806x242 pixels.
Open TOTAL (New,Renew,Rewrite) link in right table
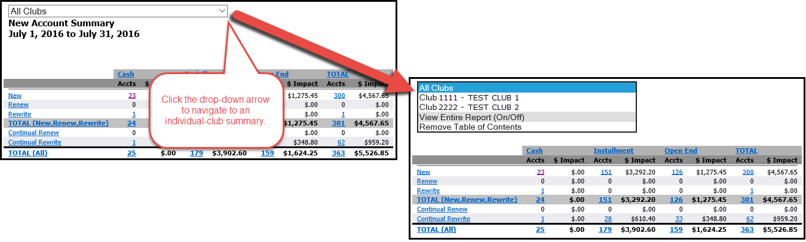tap(467, 200)
